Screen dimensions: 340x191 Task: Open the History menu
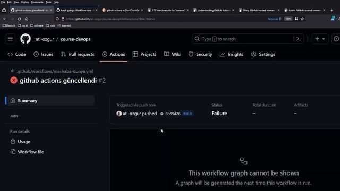click(x=25, y=2)
